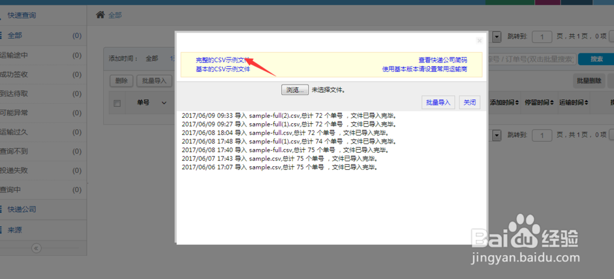Click background 批量导入 button beside 删除
Viewport: 614px width, 279px height.
point(154,81)
